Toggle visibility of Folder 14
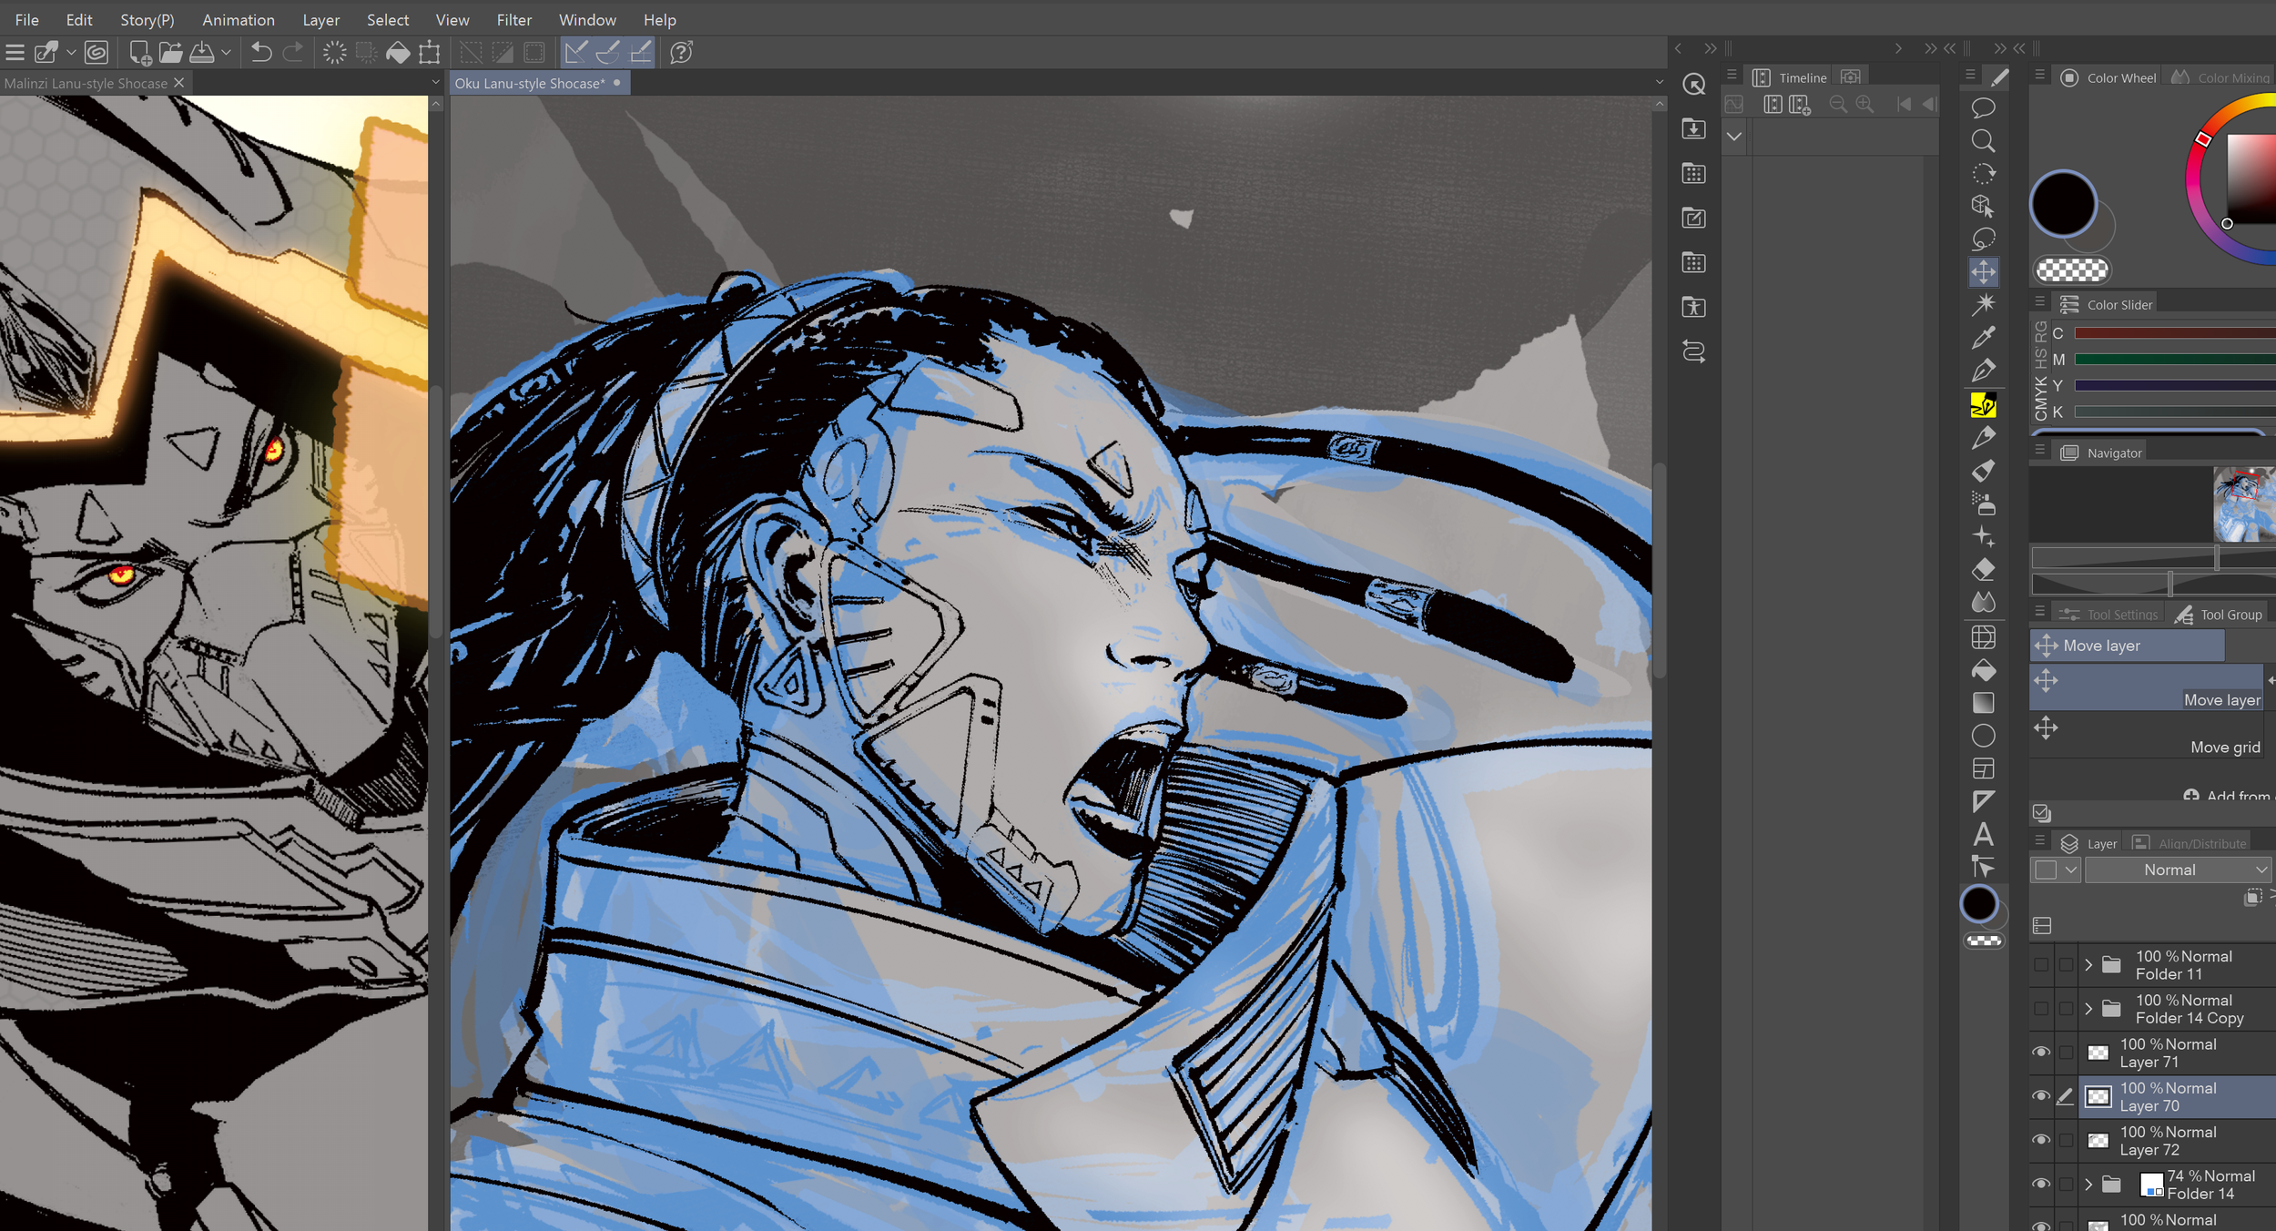 pos(2041,1184)
